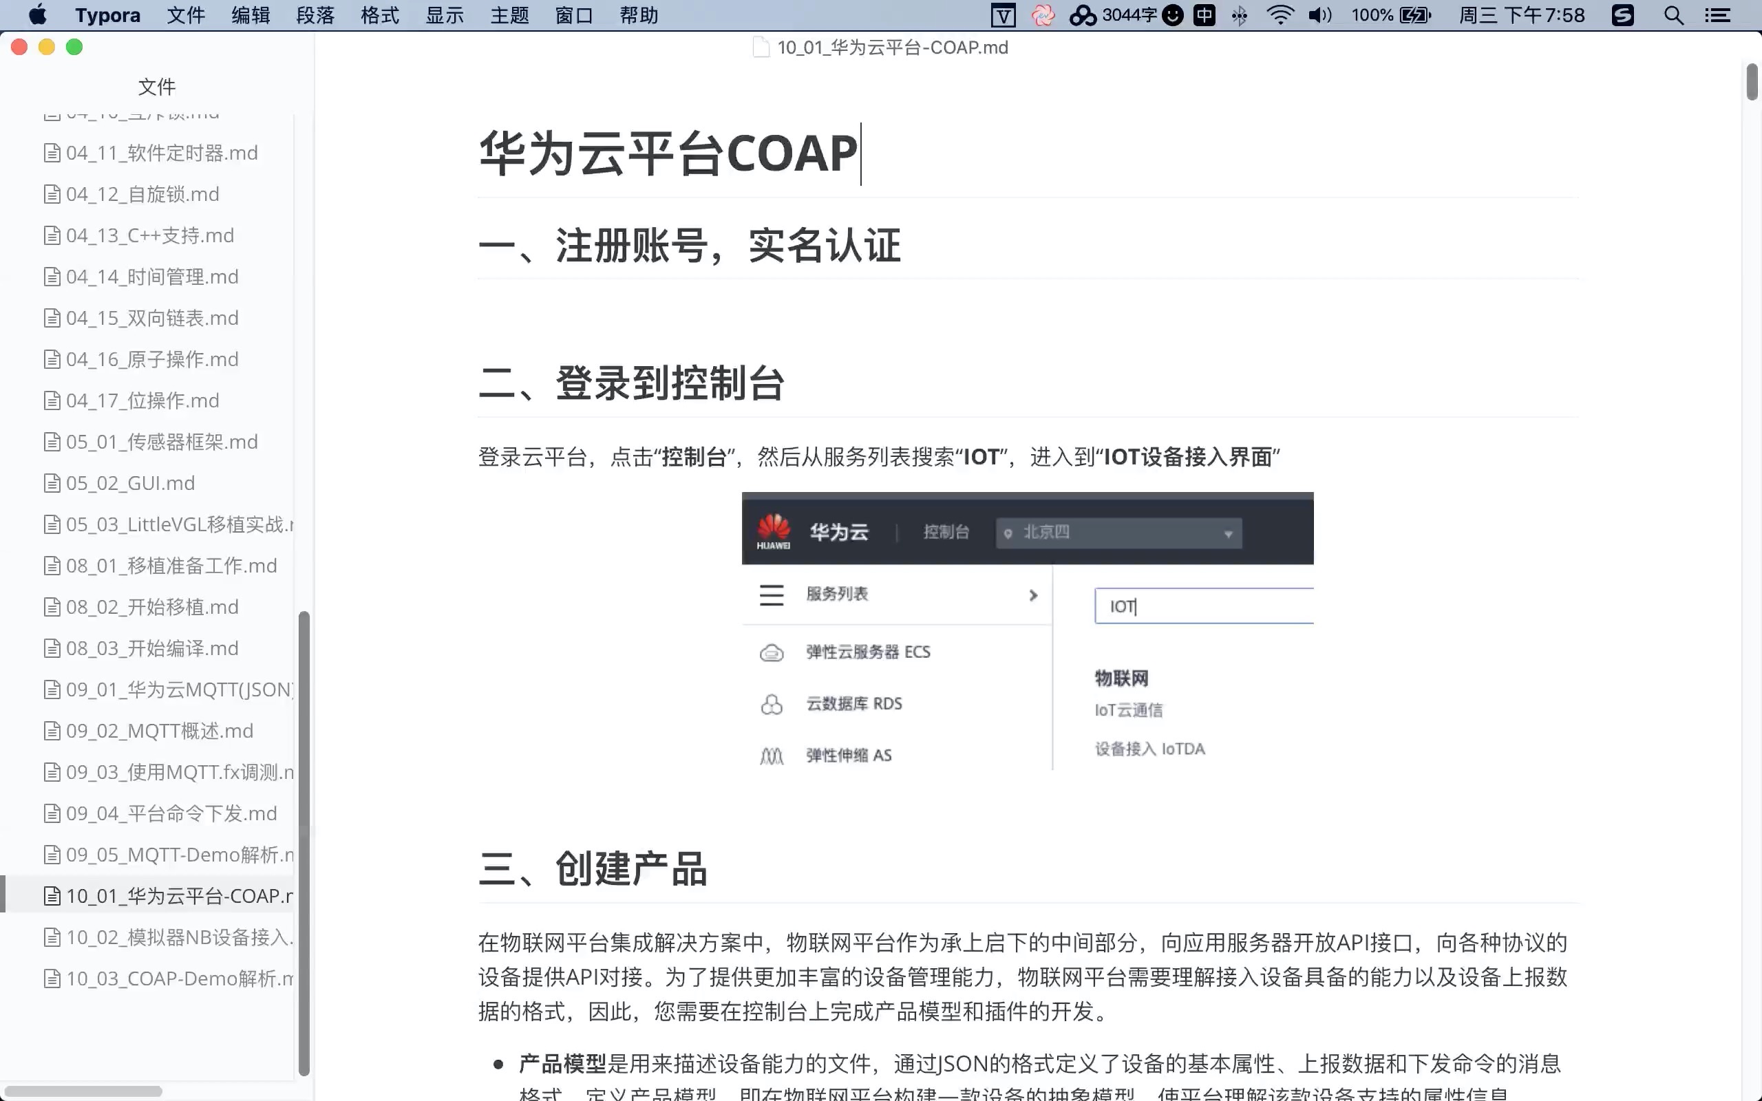Click the file icon of 10_03_COAP-Demo解析

pos(52,978)
